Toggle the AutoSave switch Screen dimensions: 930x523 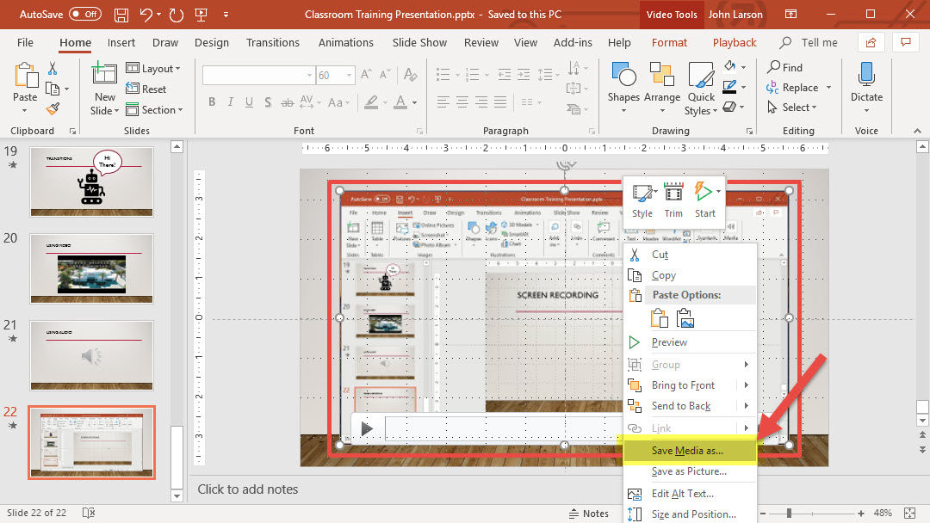pos(84,15)
